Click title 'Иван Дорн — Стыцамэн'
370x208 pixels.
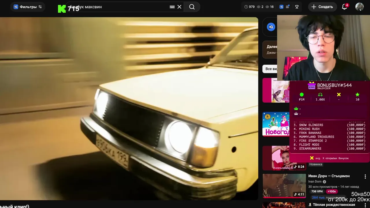point(329,176)
